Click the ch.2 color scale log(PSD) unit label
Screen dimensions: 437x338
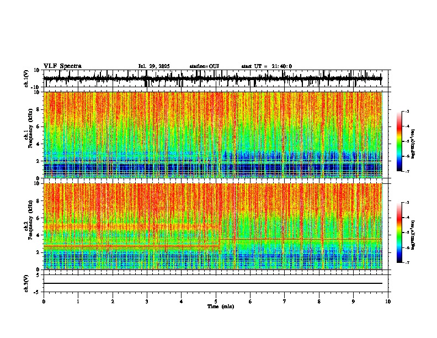(413, 235)
